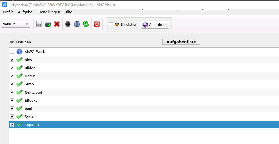
Task: Click the Aufgabenliste header button
Action: (181, 42)
